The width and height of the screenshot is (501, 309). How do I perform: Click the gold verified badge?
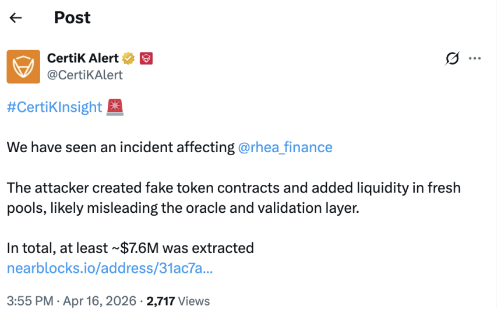[x=129, y=58]
